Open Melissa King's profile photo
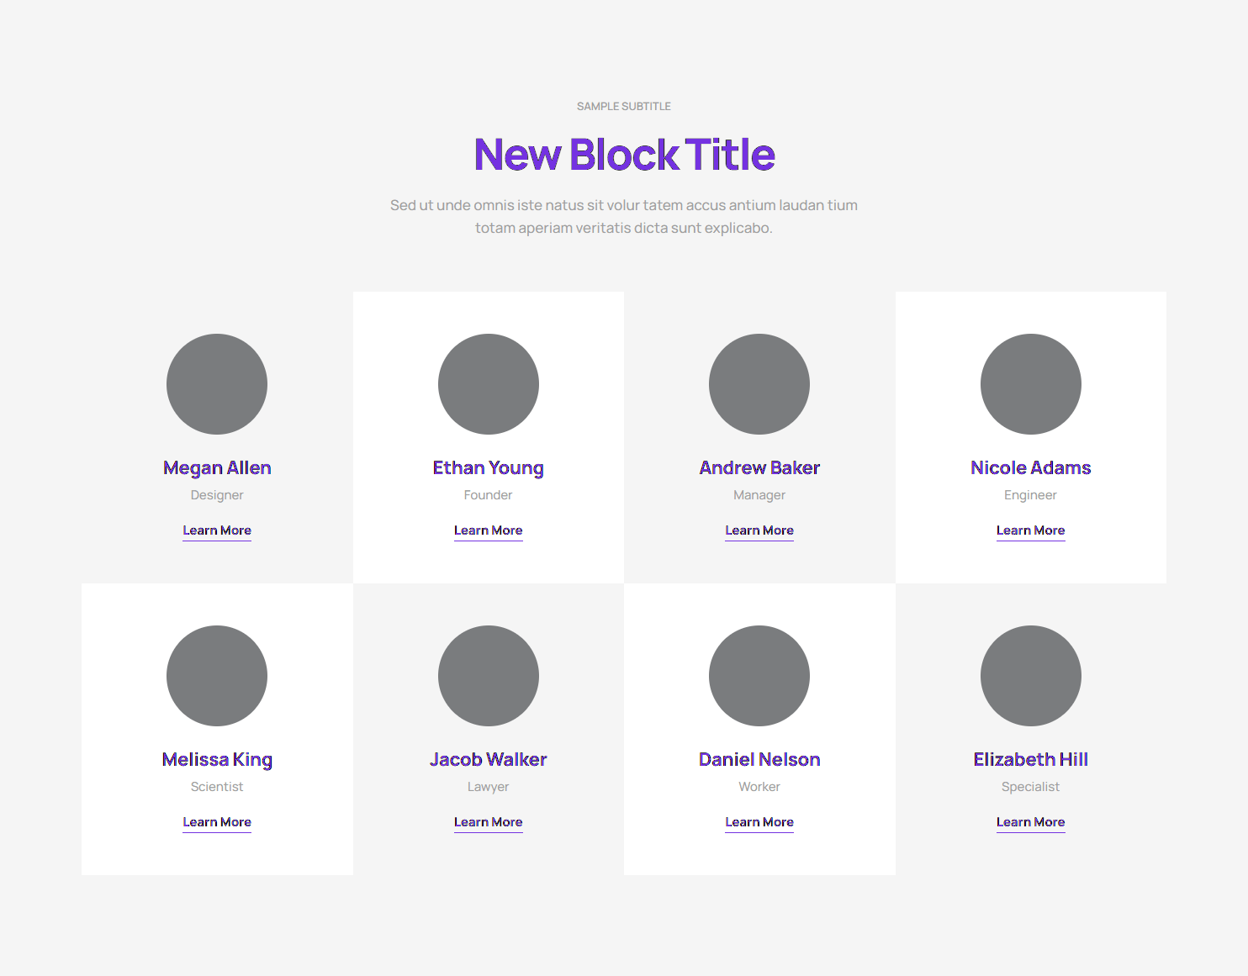The image size is (1248, 976). (217, 676)
